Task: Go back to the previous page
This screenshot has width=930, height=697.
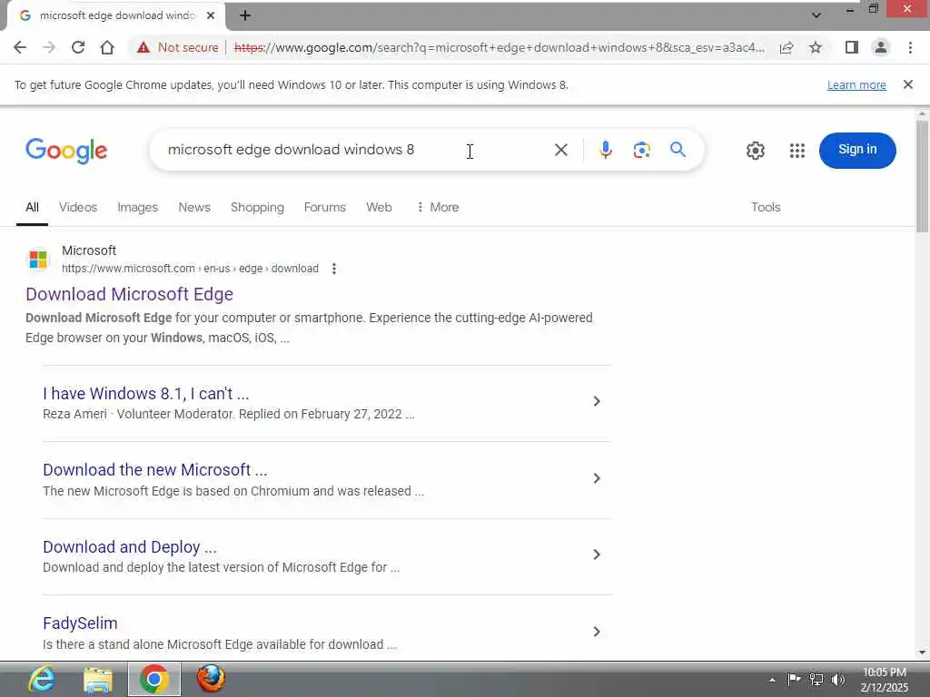Action: 20,47
